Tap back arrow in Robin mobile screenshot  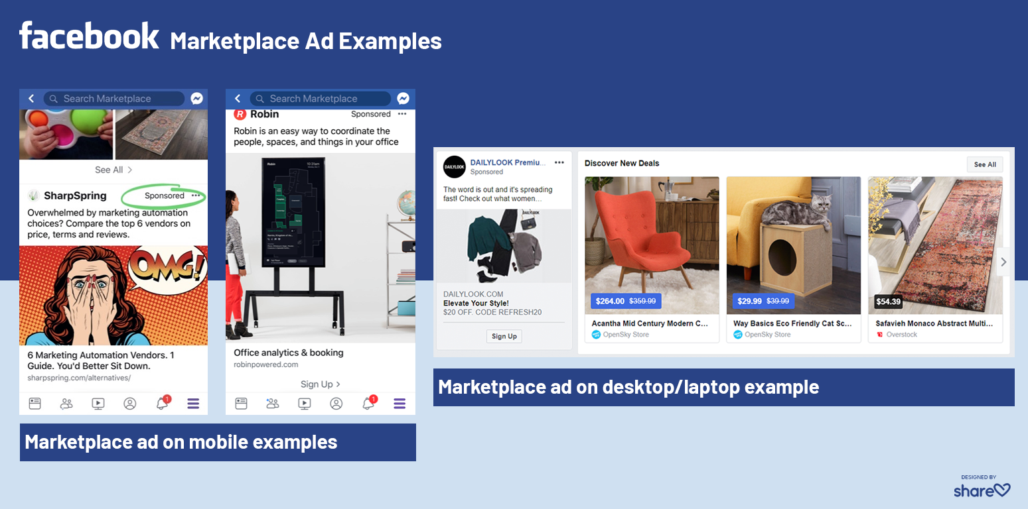238,99
